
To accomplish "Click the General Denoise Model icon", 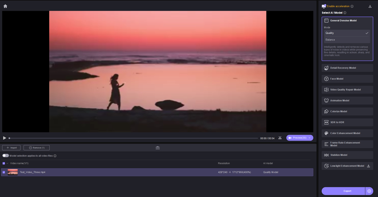I will tap(326, 20).
